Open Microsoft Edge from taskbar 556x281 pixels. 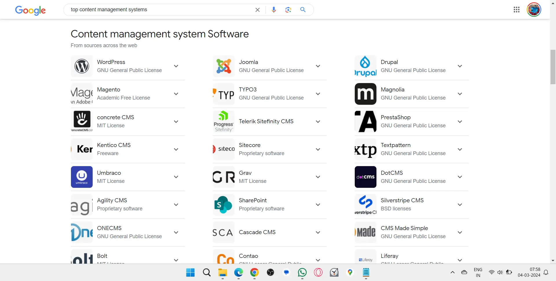(x=238, y=272)
